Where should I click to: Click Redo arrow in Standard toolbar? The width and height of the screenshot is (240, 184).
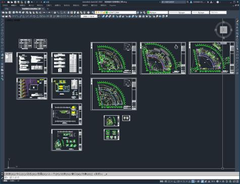pyautogui.click(x=50, y=13)
